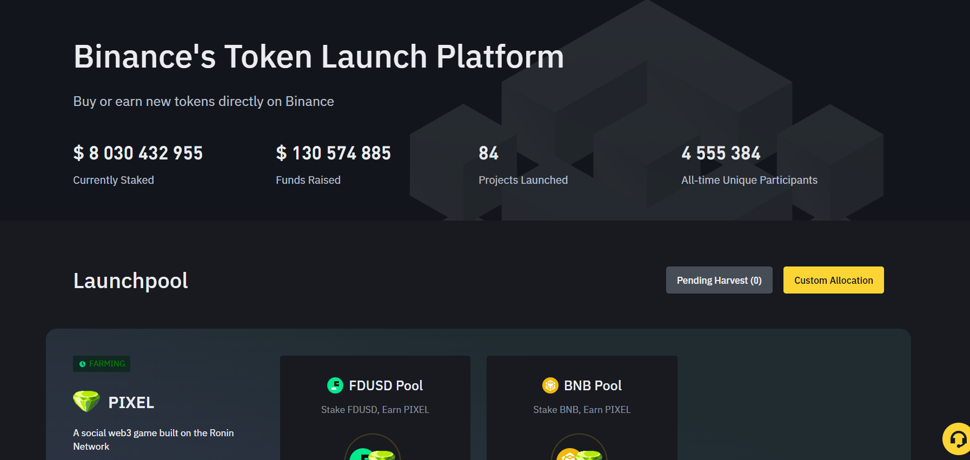Viewport: 970px width, 460px height.
Task: Click the 'Stake BNB, Earn PIXEL' text
Action: coord(582,410)
